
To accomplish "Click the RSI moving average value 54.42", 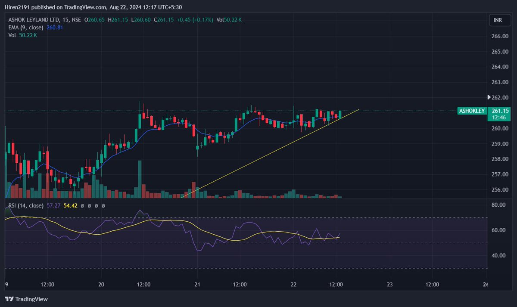I will click(70, 206).
